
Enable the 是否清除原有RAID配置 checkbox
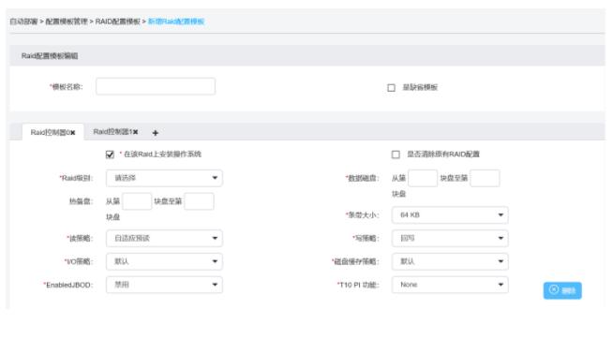[x=396, y=155]
